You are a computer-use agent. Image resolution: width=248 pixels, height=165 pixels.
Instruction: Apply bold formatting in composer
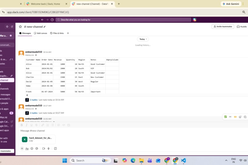[22, 125]
